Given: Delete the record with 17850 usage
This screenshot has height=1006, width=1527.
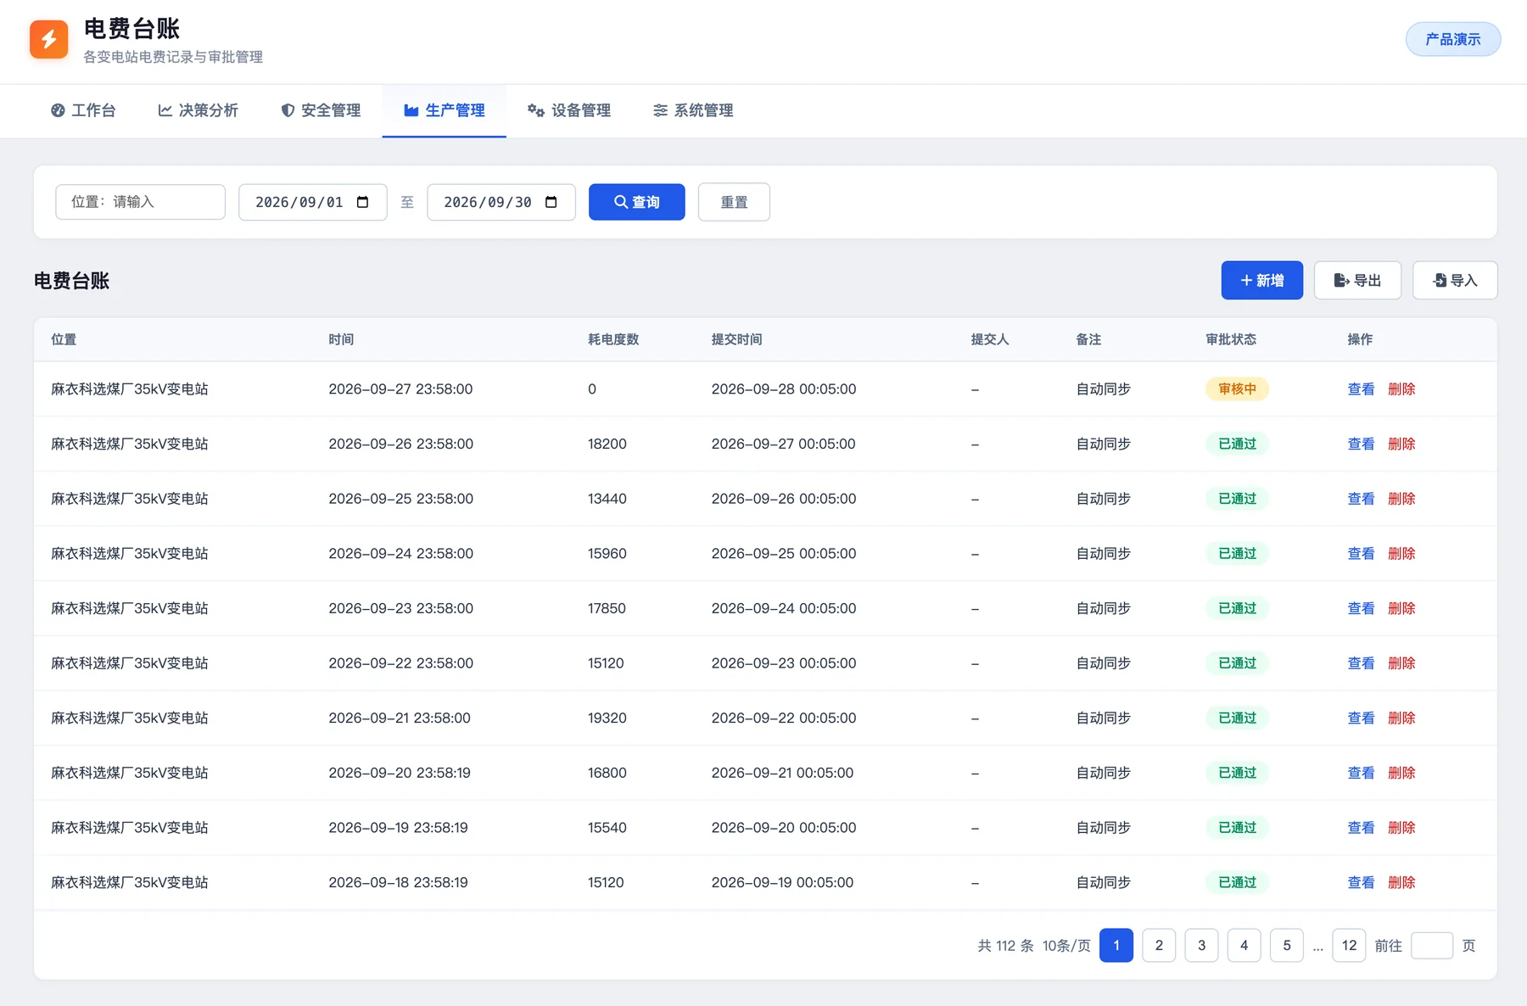Looking at the screenshot, I should (1401, 608).
